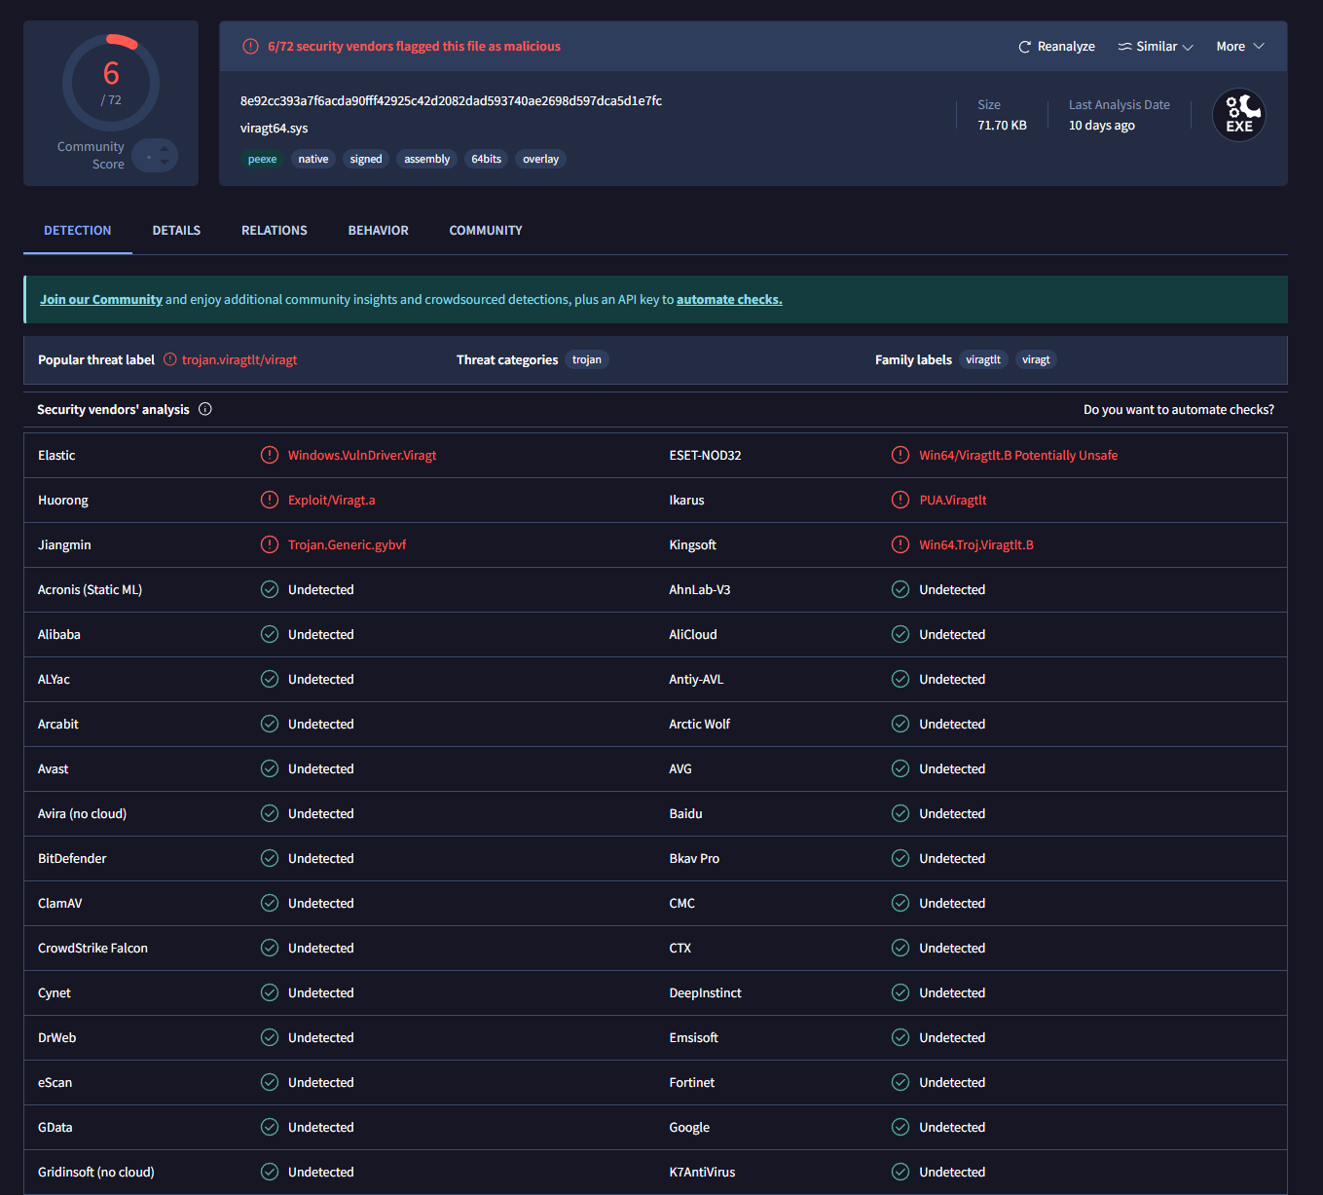Click the checkmark icon in the K7AntiVirus row
Screen dimensions: 1323x1195
click(x=900, y=1172)
